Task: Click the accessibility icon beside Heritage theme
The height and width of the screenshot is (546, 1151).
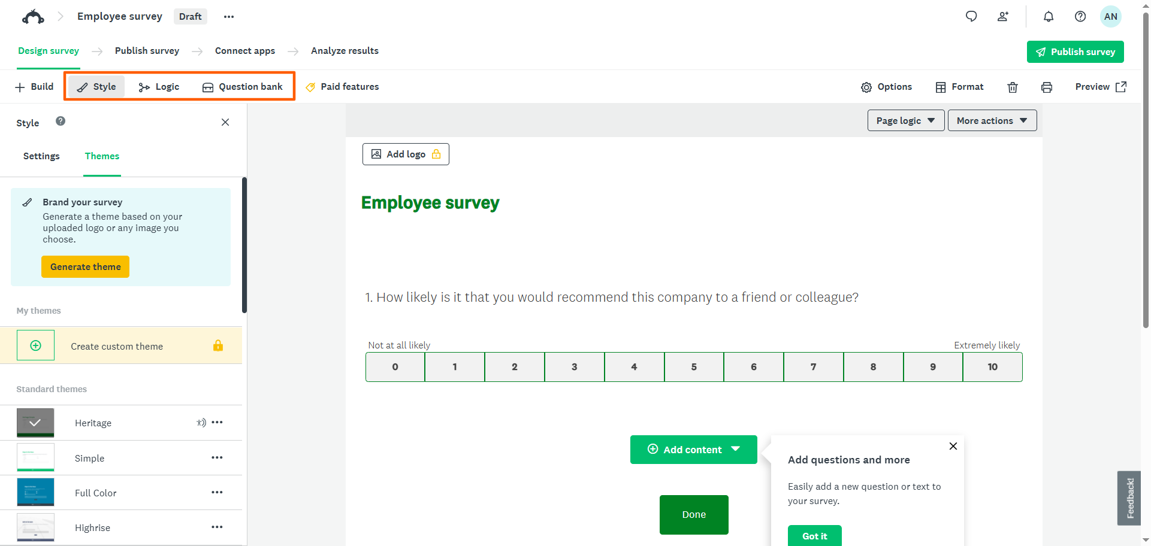Action: point(201,423)
